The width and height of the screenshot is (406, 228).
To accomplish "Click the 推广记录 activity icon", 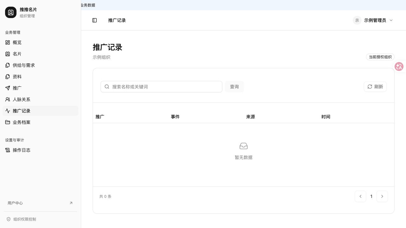I will click(8, 111).
